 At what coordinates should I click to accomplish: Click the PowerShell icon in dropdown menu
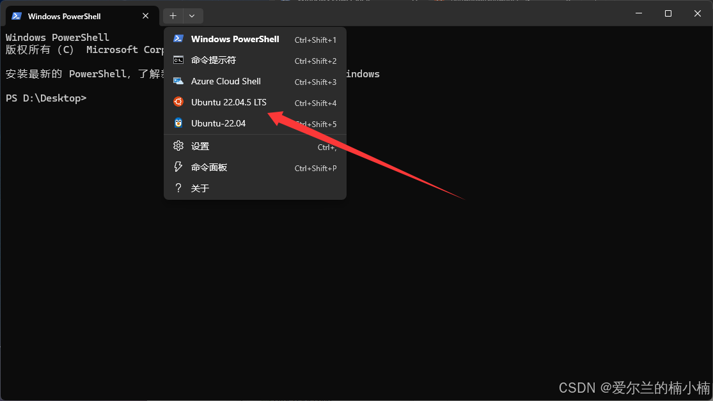pyautogui.click(x=178, y=38)
